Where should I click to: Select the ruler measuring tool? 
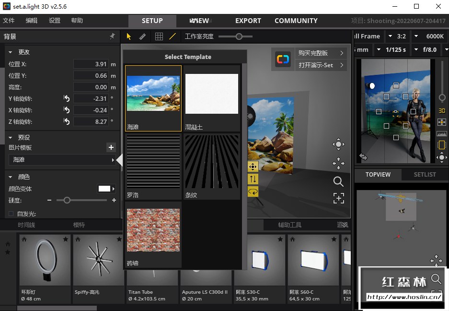142,36
